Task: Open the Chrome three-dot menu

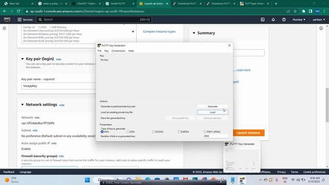Action: [324, 11]
